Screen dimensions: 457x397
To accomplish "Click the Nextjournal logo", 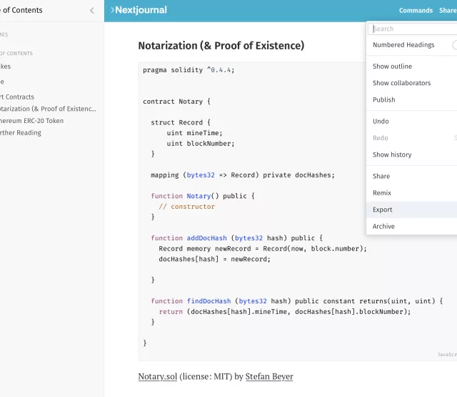I will click(x=139, y=11).
